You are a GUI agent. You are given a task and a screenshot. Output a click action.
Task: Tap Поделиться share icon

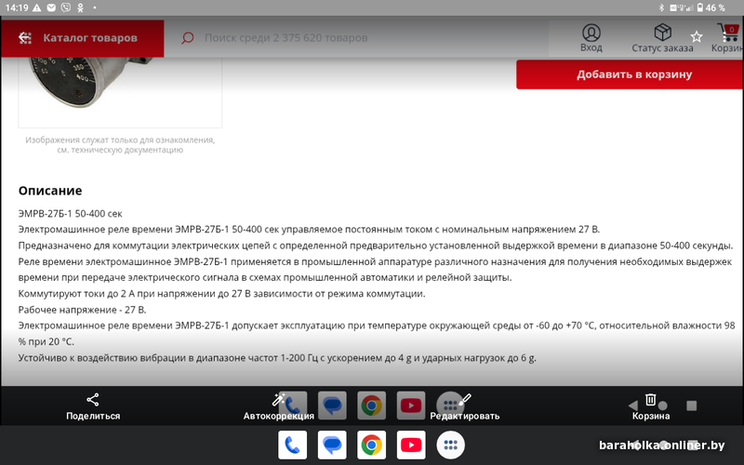[x=93, y=400]
